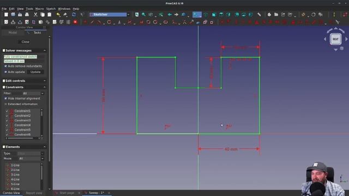349x196 pixels.
Task: Switch to the Front view cube icon
Action: tap(214, 15)
